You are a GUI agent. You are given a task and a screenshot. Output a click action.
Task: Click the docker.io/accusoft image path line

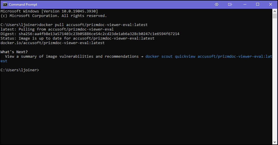pyautogui.click(x=52, y=43)
